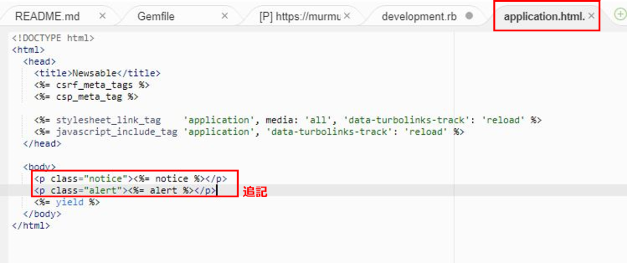Close the application.html. tab
627x263 pixels.
(x=591, y=16)
